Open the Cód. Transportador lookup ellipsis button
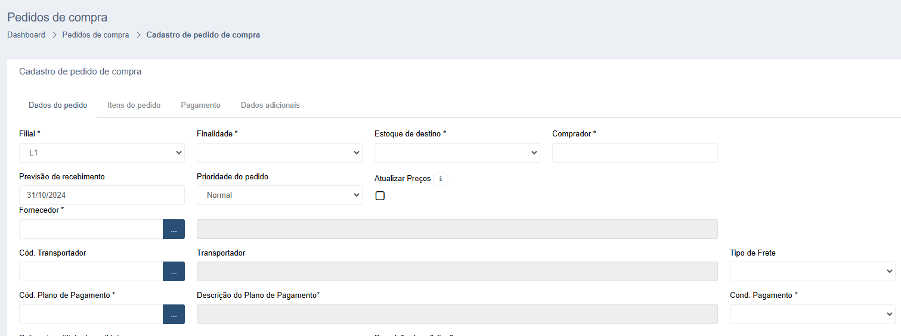 click(174, 272)
